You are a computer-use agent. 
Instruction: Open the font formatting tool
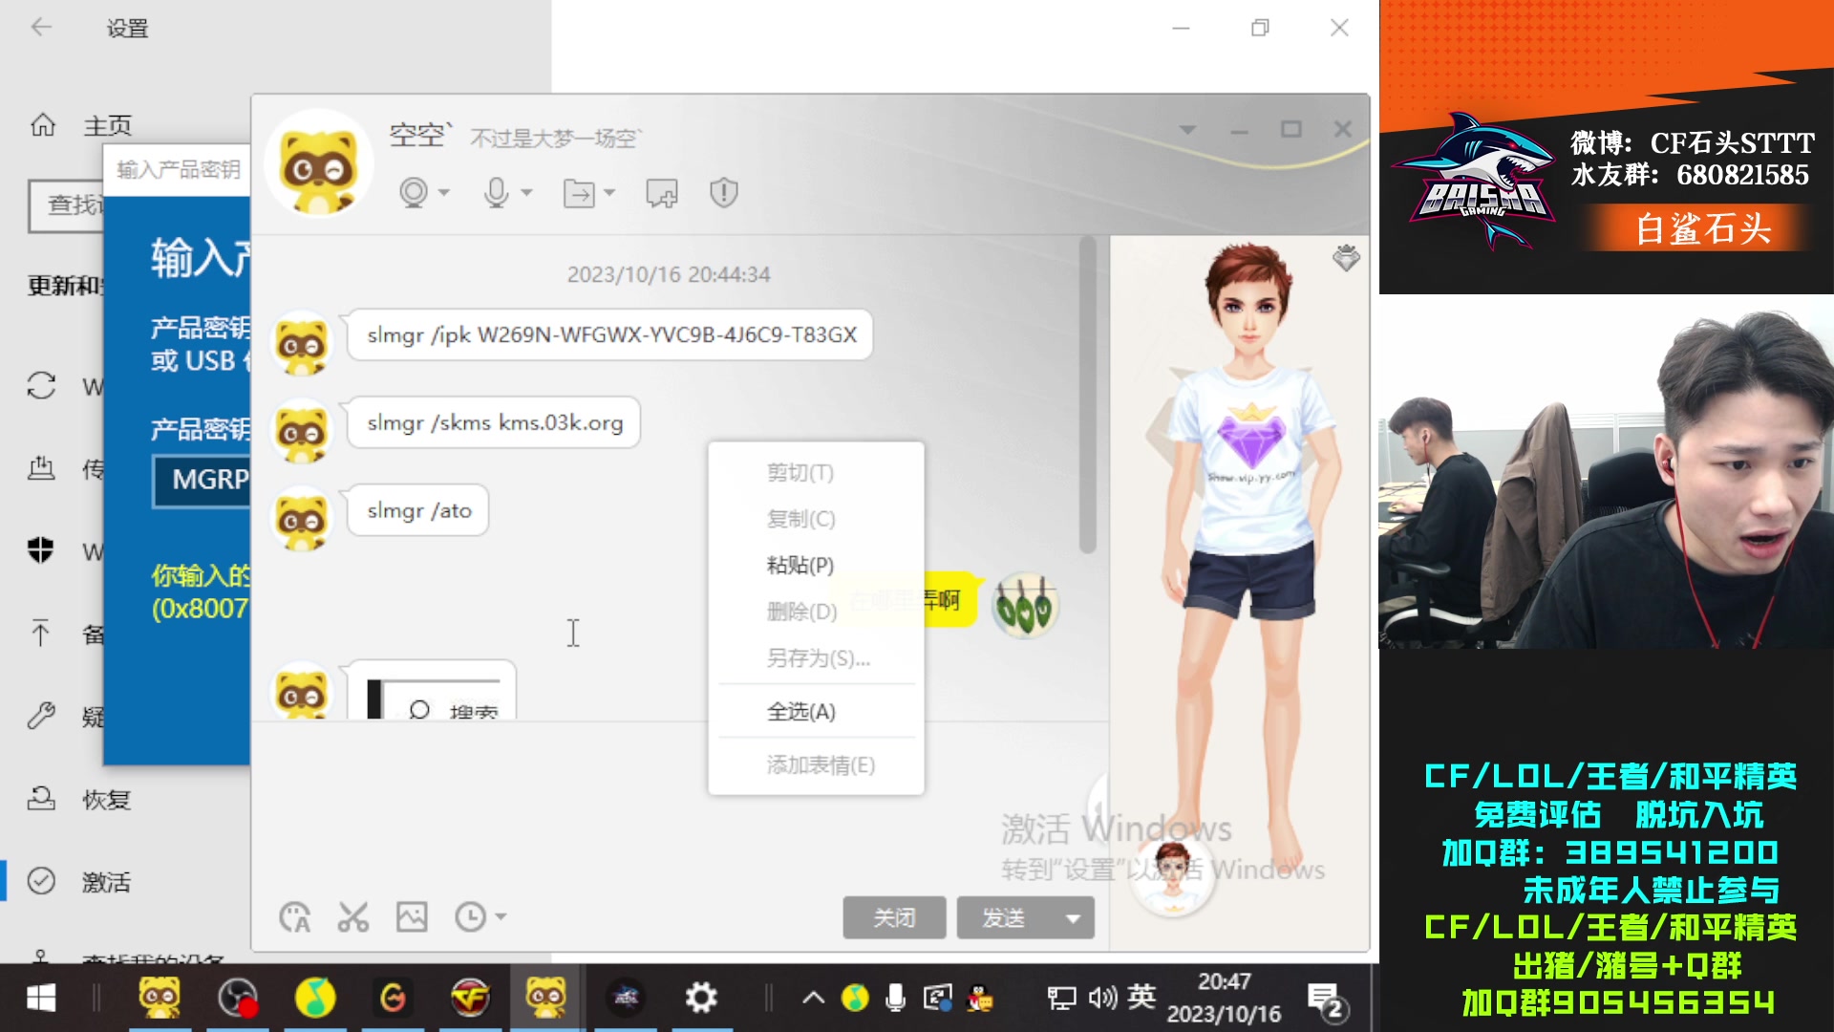click(295, 917)
